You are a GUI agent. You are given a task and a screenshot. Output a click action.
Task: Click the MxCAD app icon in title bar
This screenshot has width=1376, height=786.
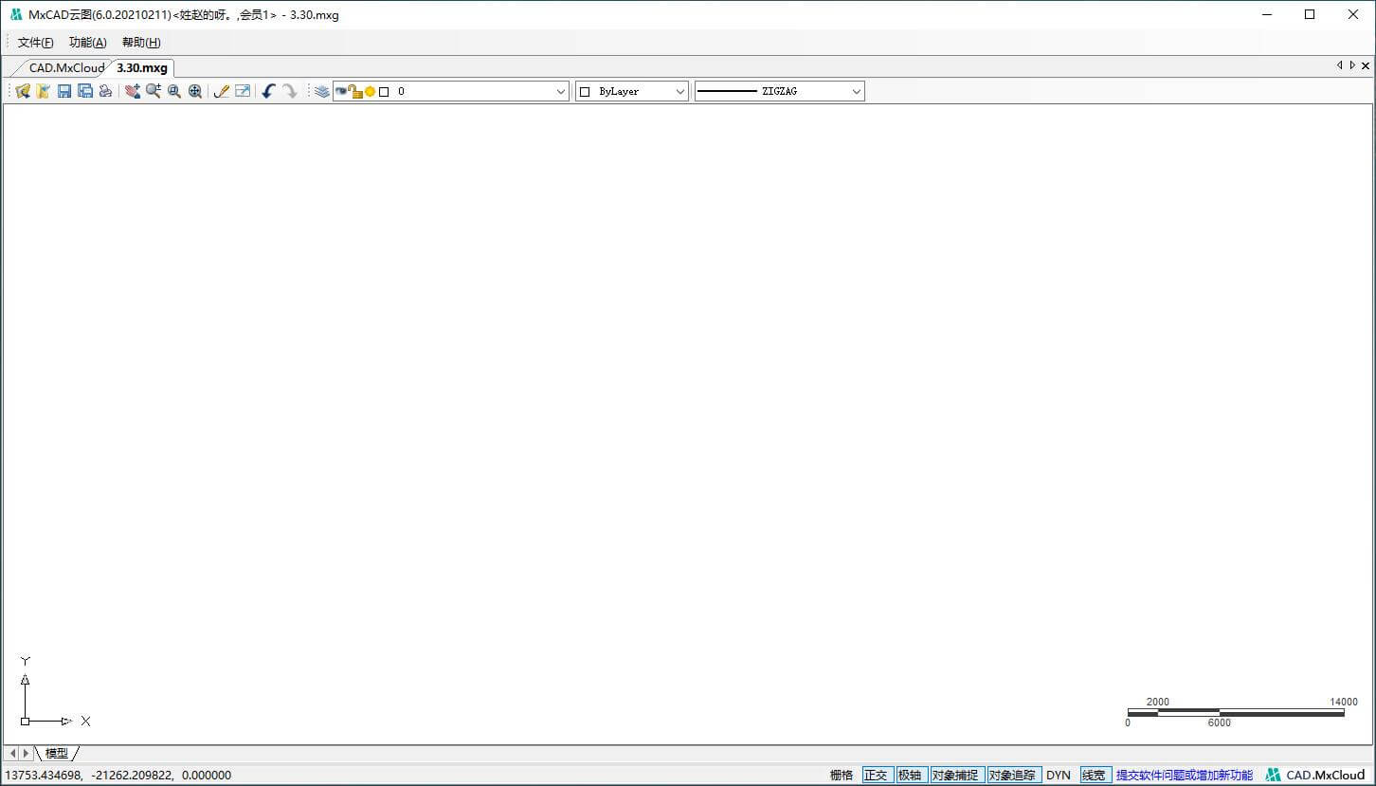pos(15,14)
